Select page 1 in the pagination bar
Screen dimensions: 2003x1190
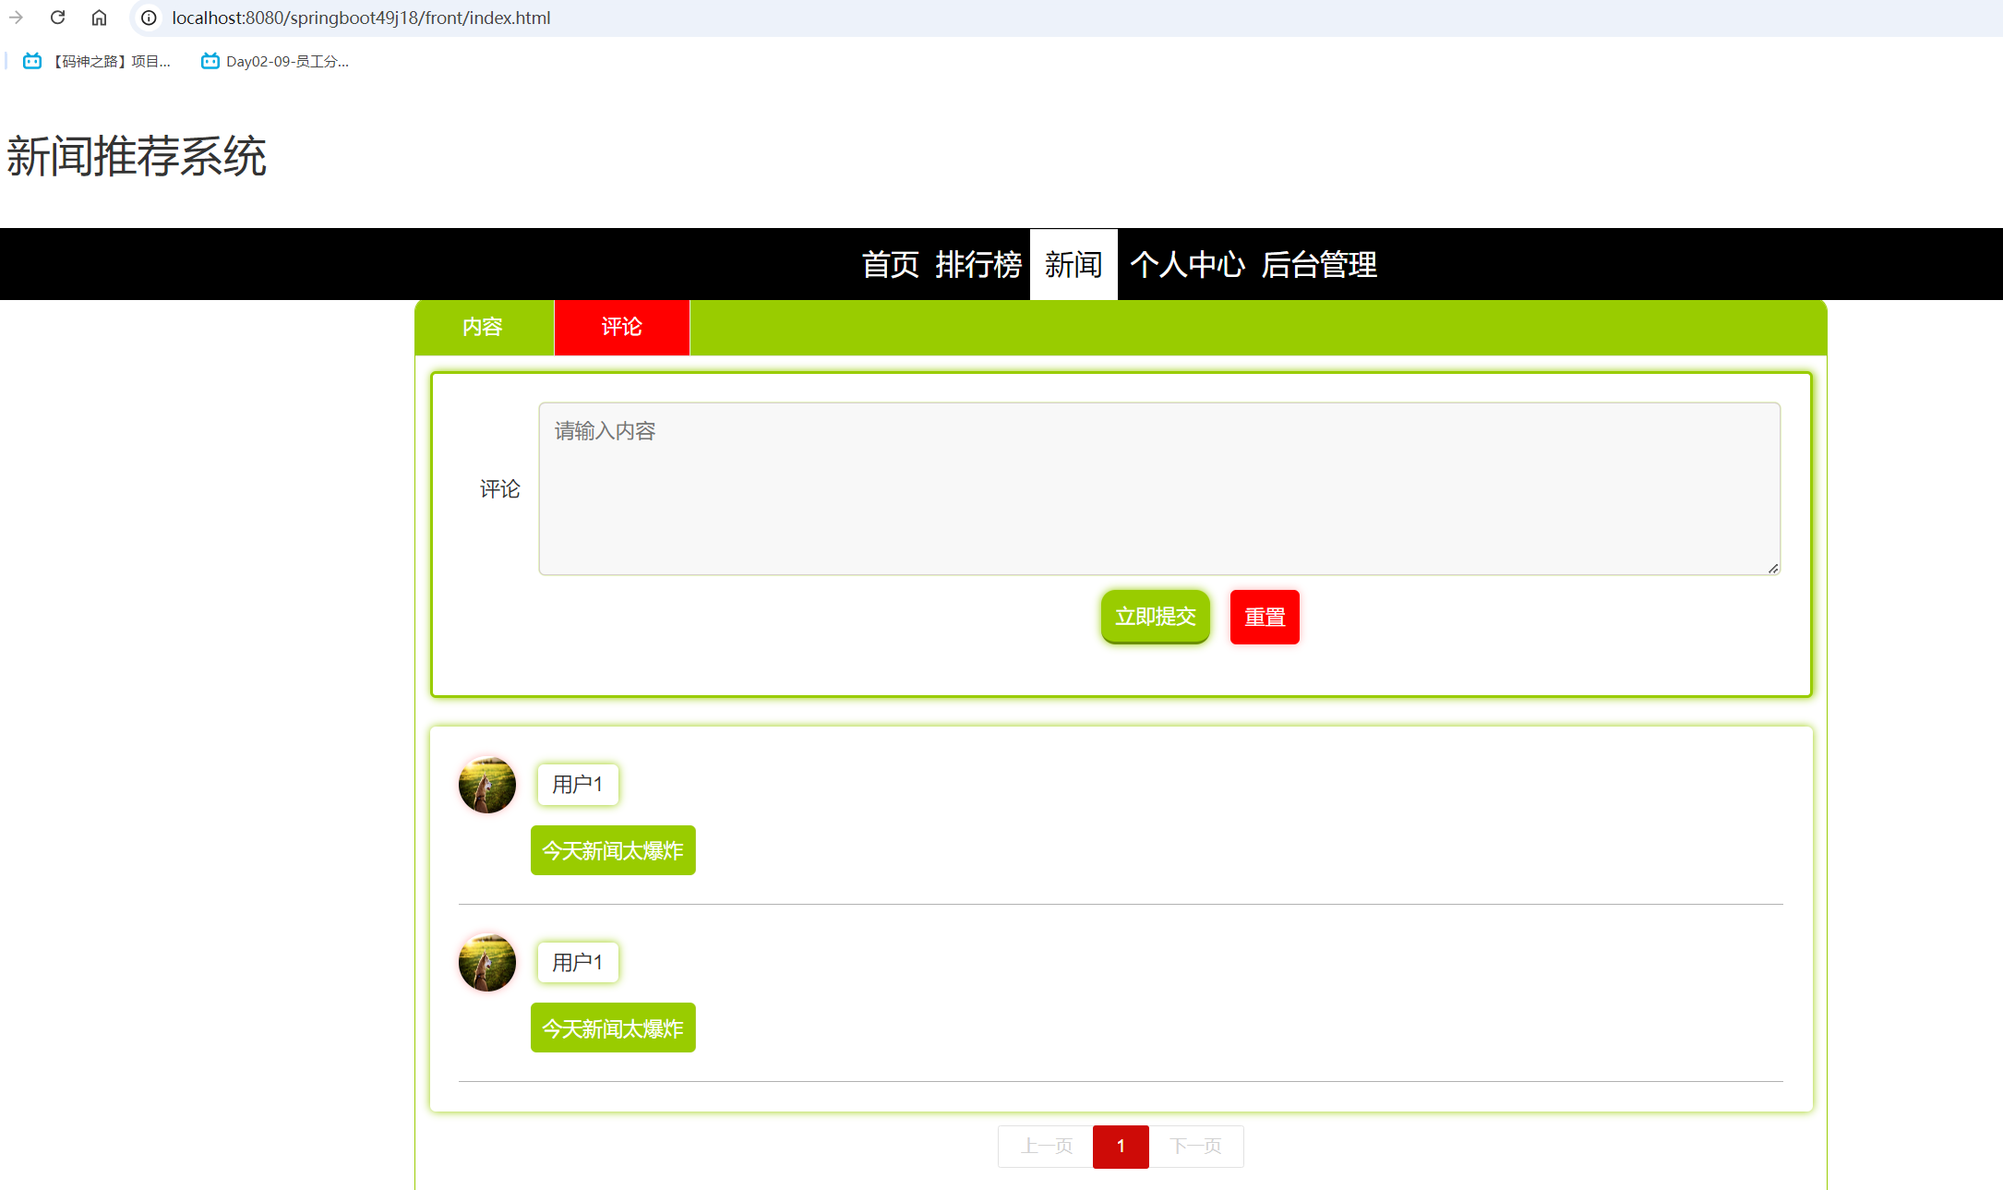click(x=1121, y=1147)
